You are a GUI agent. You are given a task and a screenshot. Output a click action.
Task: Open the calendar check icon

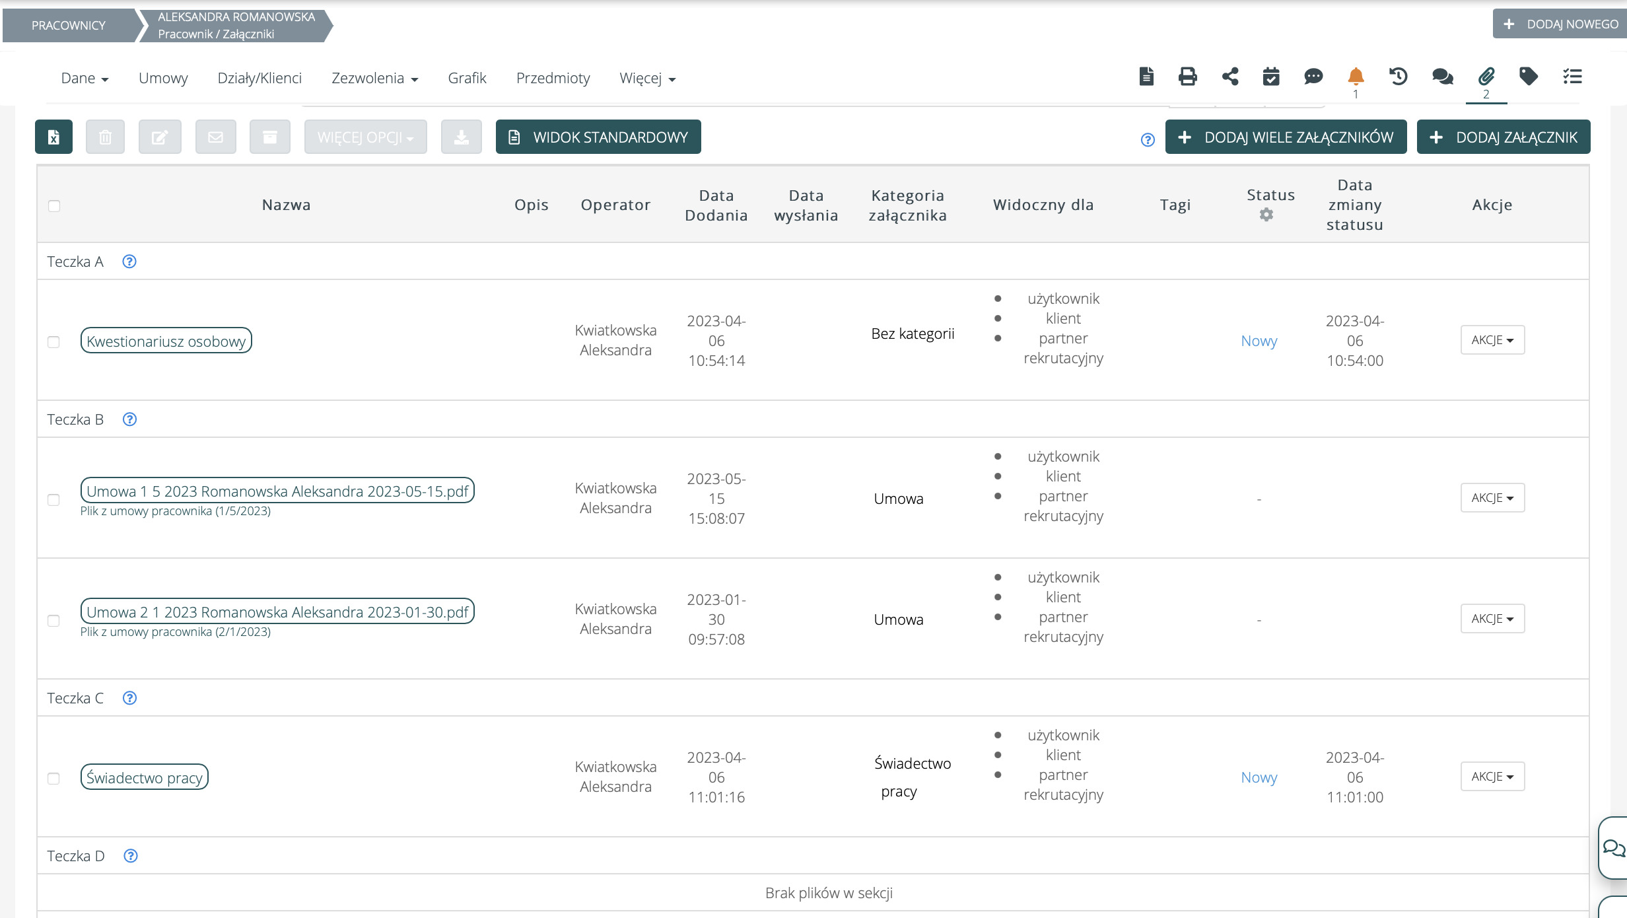[x=1271, y=77]
